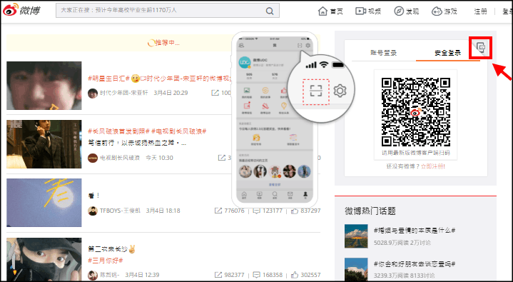Open 陈哲远 post thumbnail
The width and height of the screenshot is (513, 282).
click(x=44, y=259)
